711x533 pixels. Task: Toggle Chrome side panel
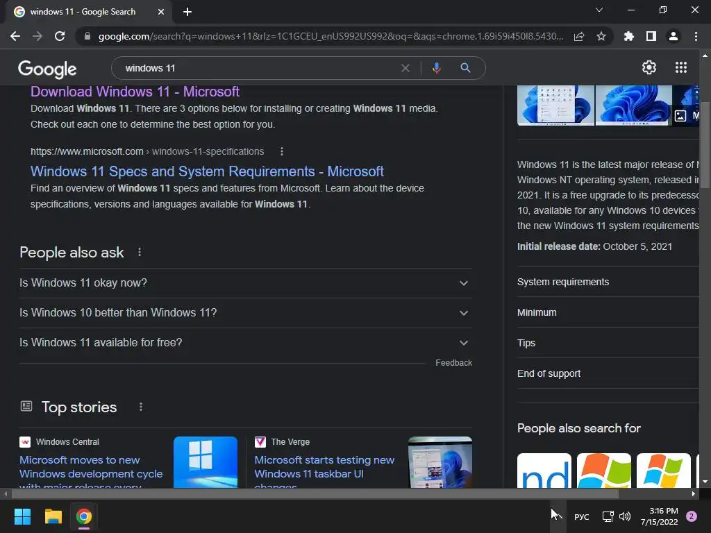[x=651, y=36]
